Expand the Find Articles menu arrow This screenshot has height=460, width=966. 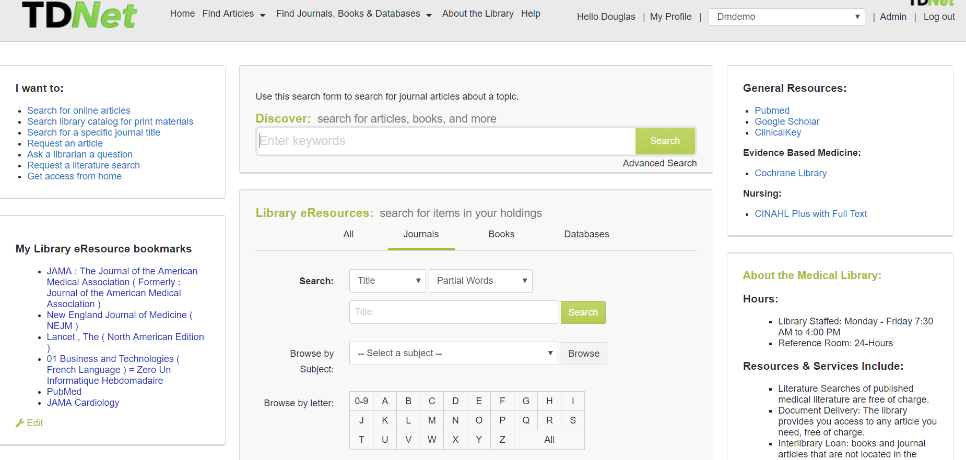tap(263, 15)
